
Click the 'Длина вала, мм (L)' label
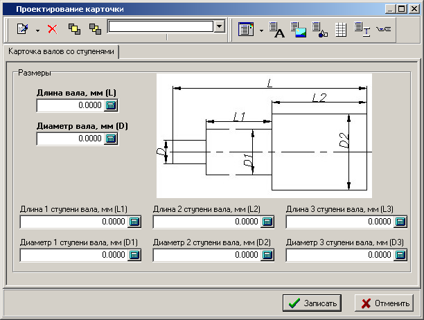76,93
